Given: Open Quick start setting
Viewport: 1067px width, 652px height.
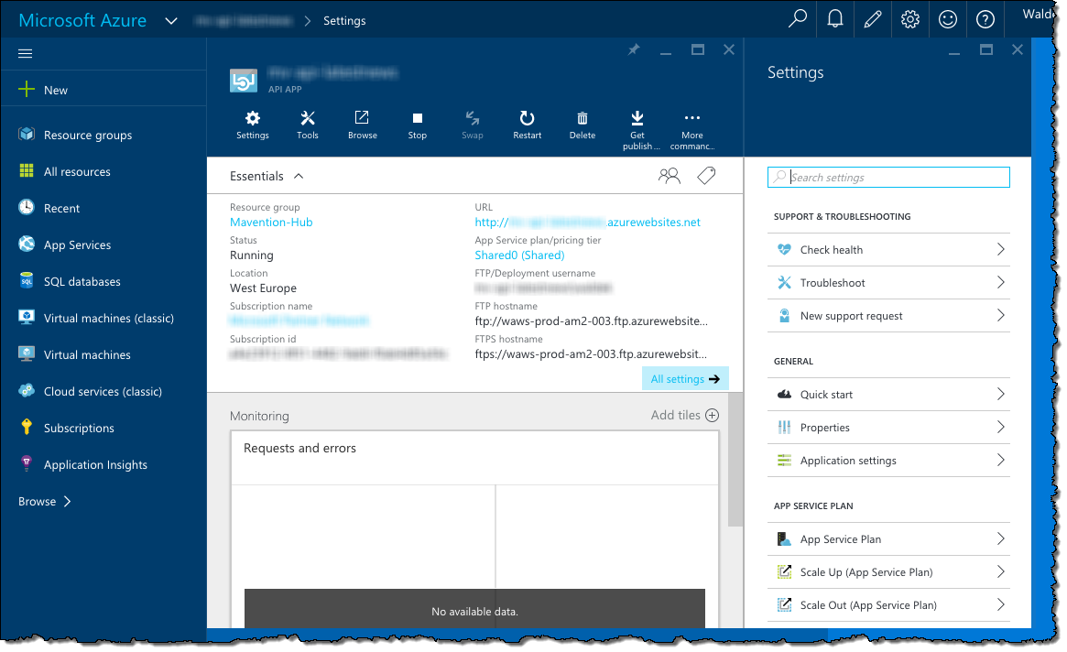Looking at the screenshot, I should [888, 395].
